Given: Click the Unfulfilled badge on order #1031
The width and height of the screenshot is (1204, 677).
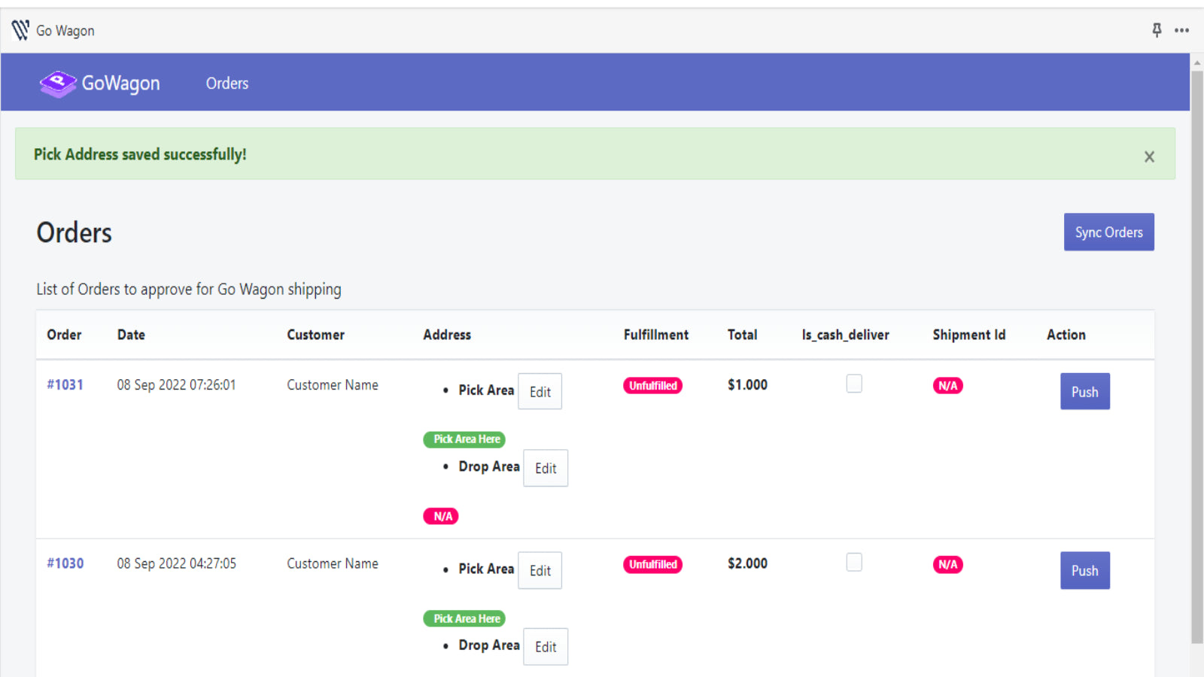Looking at the screenshot, I should [652, 386].
